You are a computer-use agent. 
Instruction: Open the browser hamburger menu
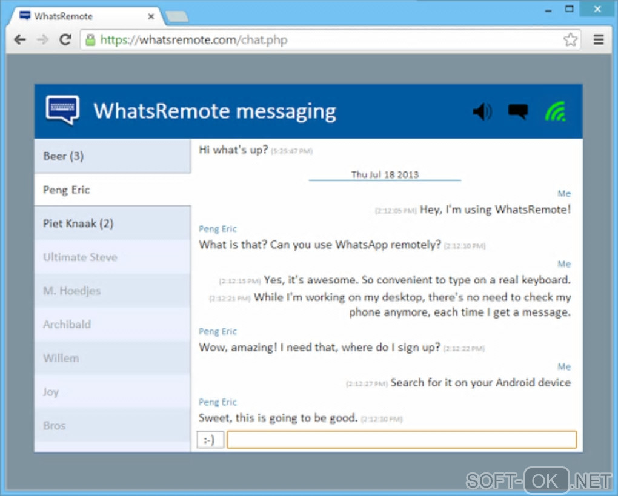pyautogui.click(x=599, y=39)
